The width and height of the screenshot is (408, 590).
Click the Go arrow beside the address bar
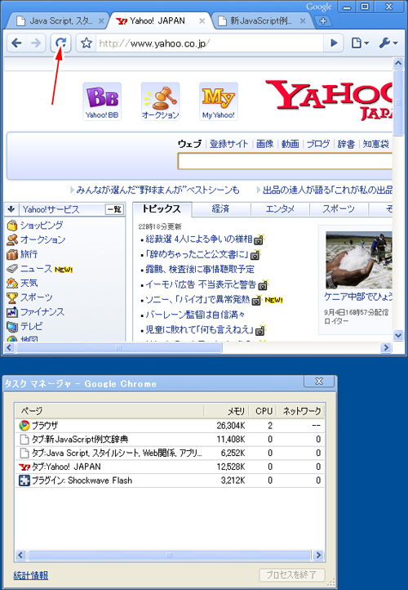334,43
